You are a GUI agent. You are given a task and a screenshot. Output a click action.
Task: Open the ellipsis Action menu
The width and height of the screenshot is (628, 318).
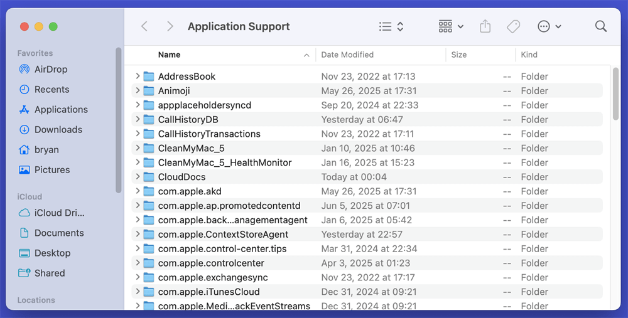click(x=549, y=26)
